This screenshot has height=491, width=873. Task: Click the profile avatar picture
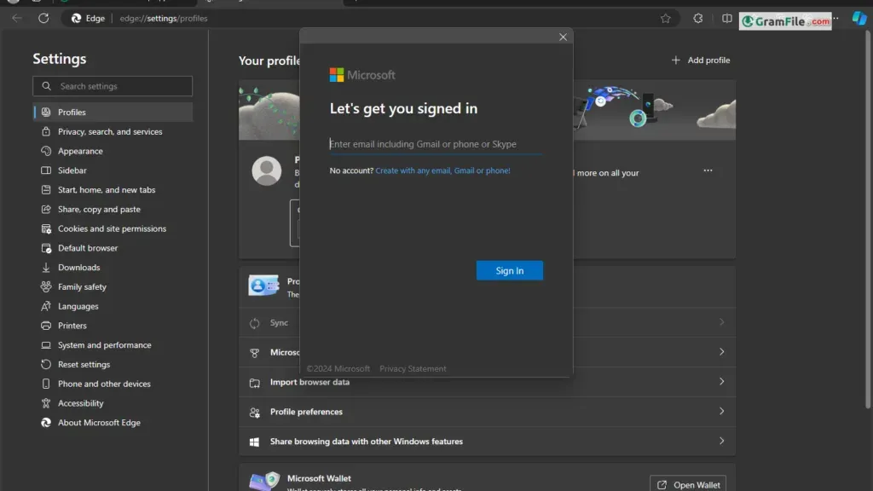tap(267, 170)
